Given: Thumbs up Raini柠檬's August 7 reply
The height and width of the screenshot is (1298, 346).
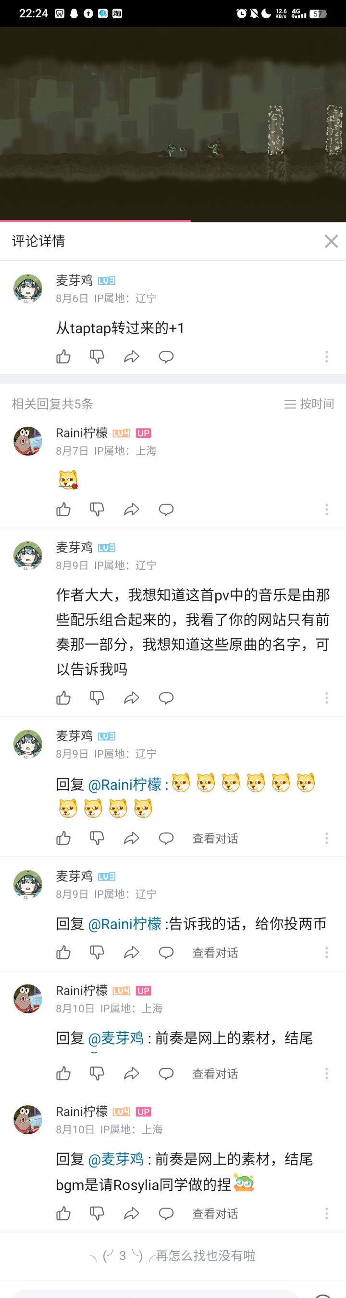Looking at the screenshot, I should point(63,510).
